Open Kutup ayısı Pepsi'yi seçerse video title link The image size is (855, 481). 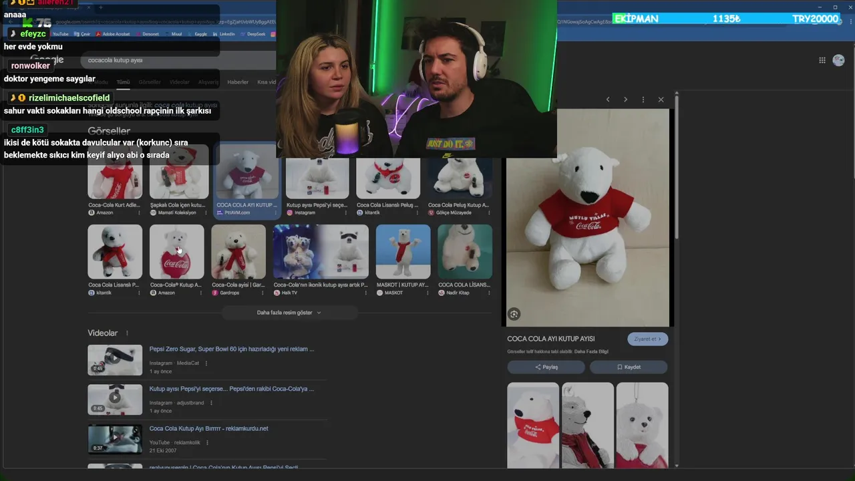click(232, 388)
